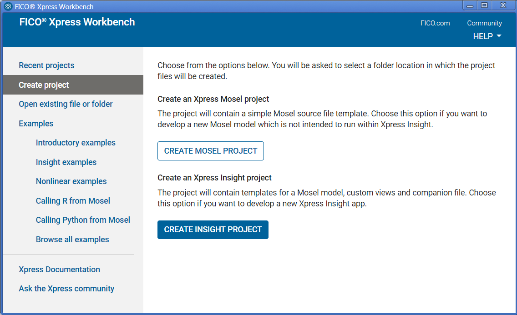Choose Open existing file or folder
Screen dimensions: 517x315
pos(66,104)
